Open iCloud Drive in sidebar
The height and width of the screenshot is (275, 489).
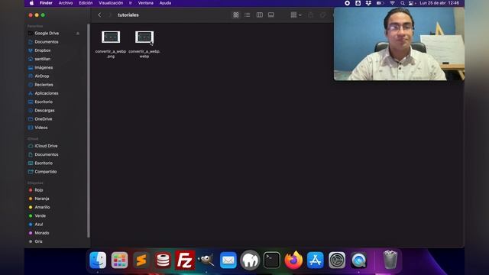click(46, 146)
